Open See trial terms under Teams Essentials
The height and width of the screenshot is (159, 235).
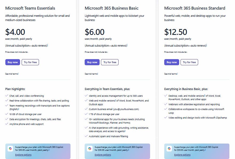click(x=12, y=74)
